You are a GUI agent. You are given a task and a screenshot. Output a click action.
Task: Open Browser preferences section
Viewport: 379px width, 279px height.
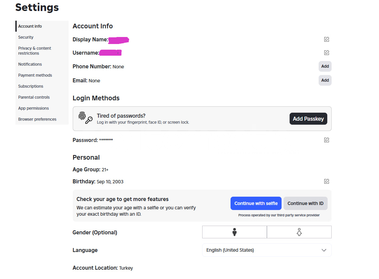[x=37, y=119]
